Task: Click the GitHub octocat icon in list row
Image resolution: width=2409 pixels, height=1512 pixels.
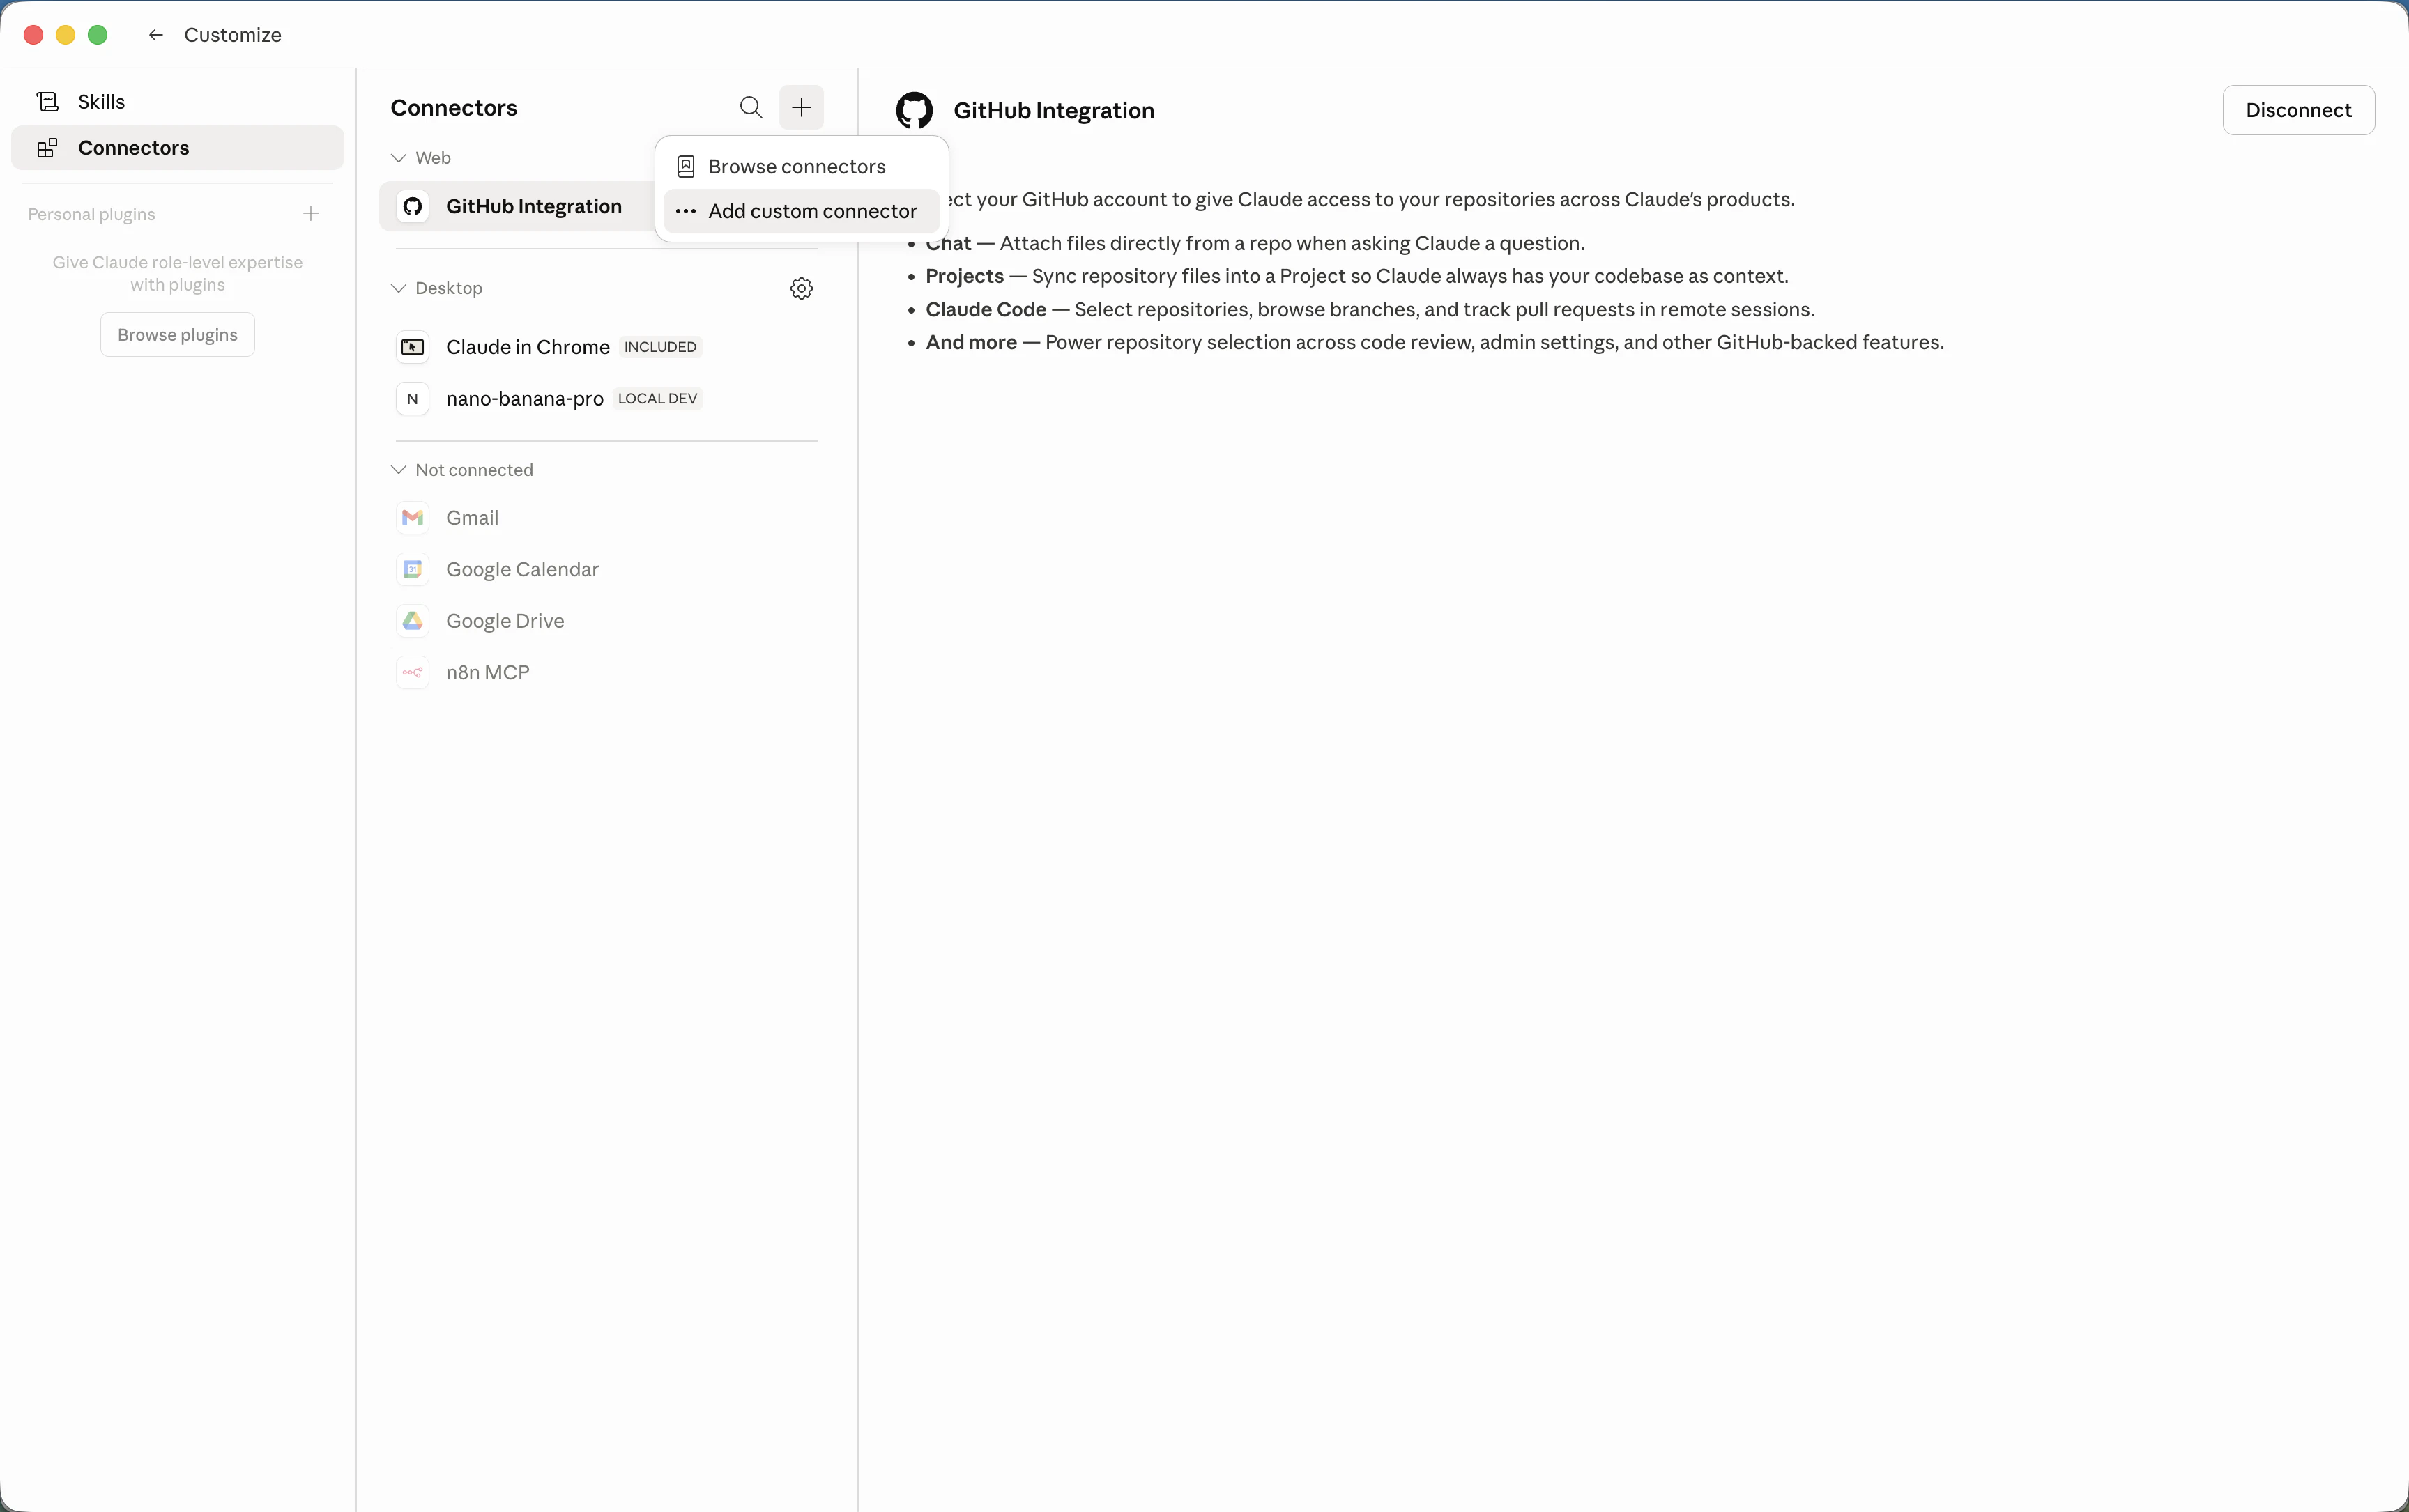Action: (412, 207)
